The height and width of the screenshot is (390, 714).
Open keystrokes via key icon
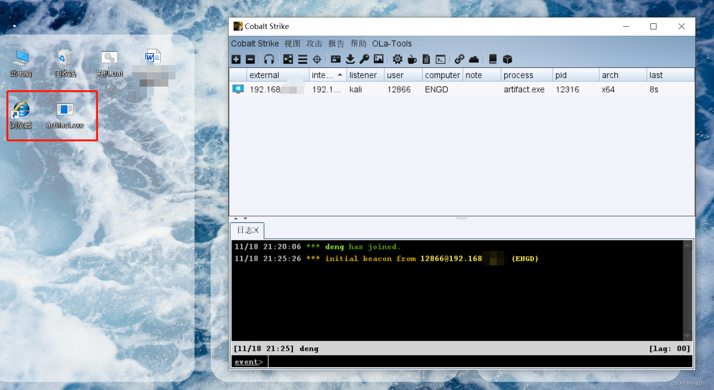point(364,60)
